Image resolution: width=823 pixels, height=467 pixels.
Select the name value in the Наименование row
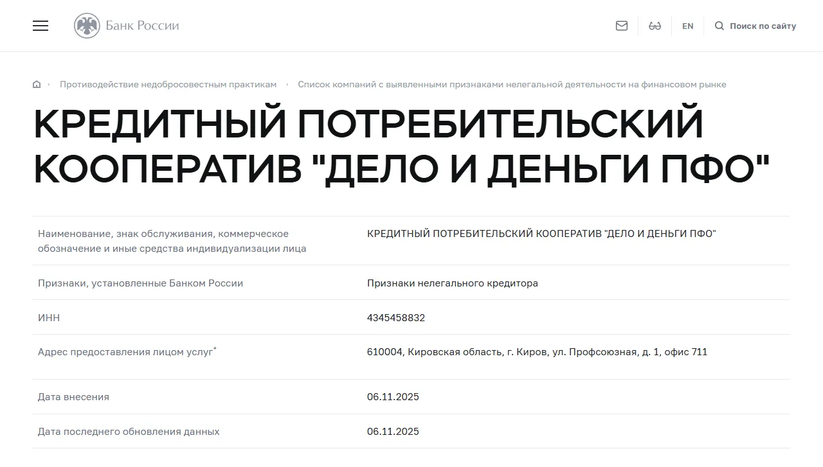tap(541, 234)
